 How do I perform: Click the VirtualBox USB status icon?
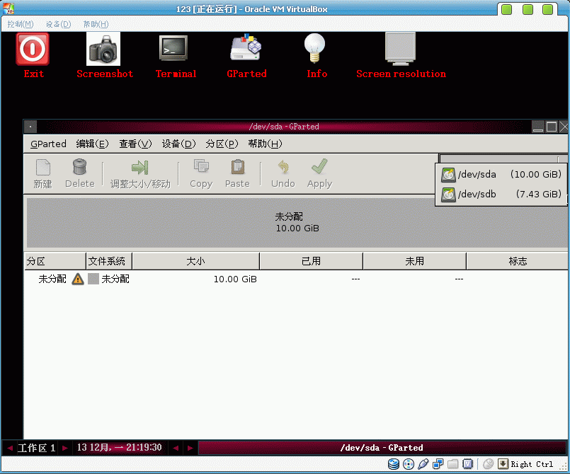[x=423, y=464]
